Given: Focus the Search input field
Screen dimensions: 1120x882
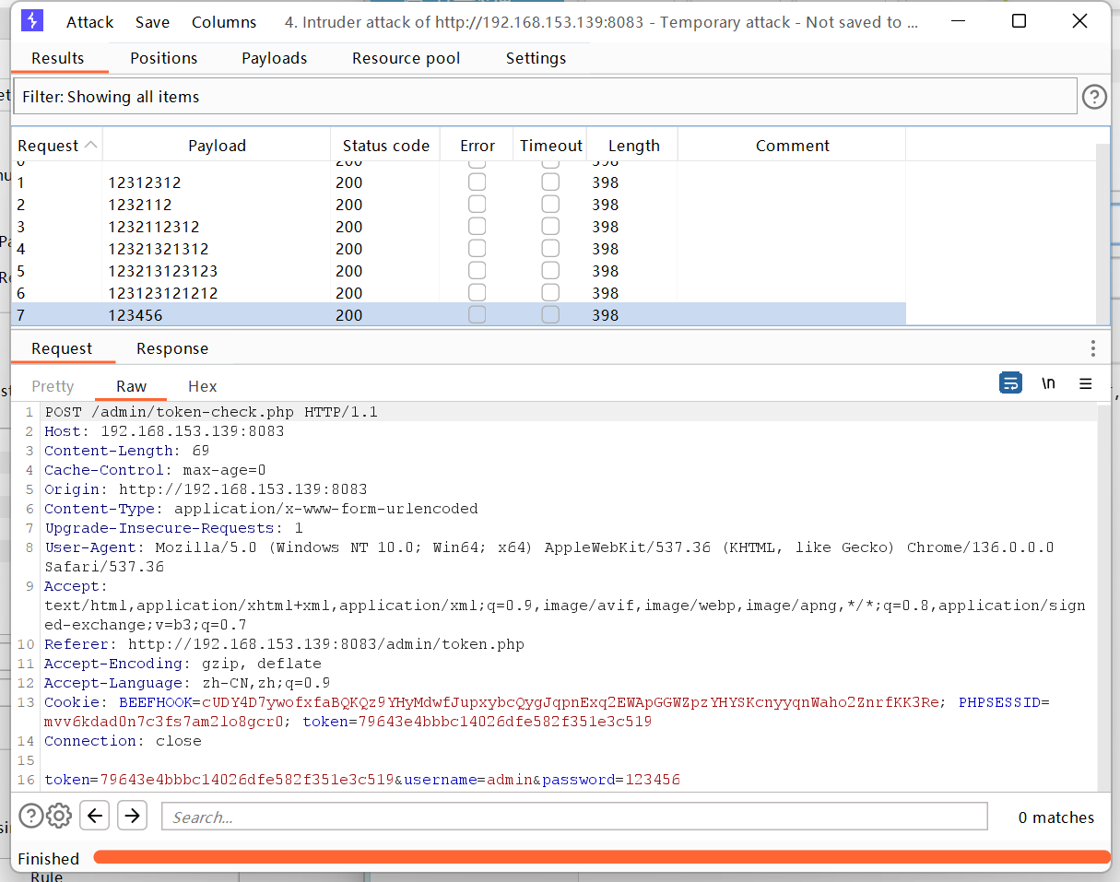Looking at the screenshot, I should pyautogui.click(x=574, y=817).
